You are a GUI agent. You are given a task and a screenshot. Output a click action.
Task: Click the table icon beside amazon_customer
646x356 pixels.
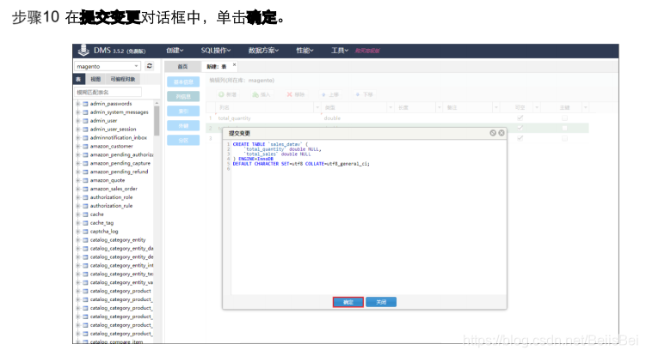(86, 147)
